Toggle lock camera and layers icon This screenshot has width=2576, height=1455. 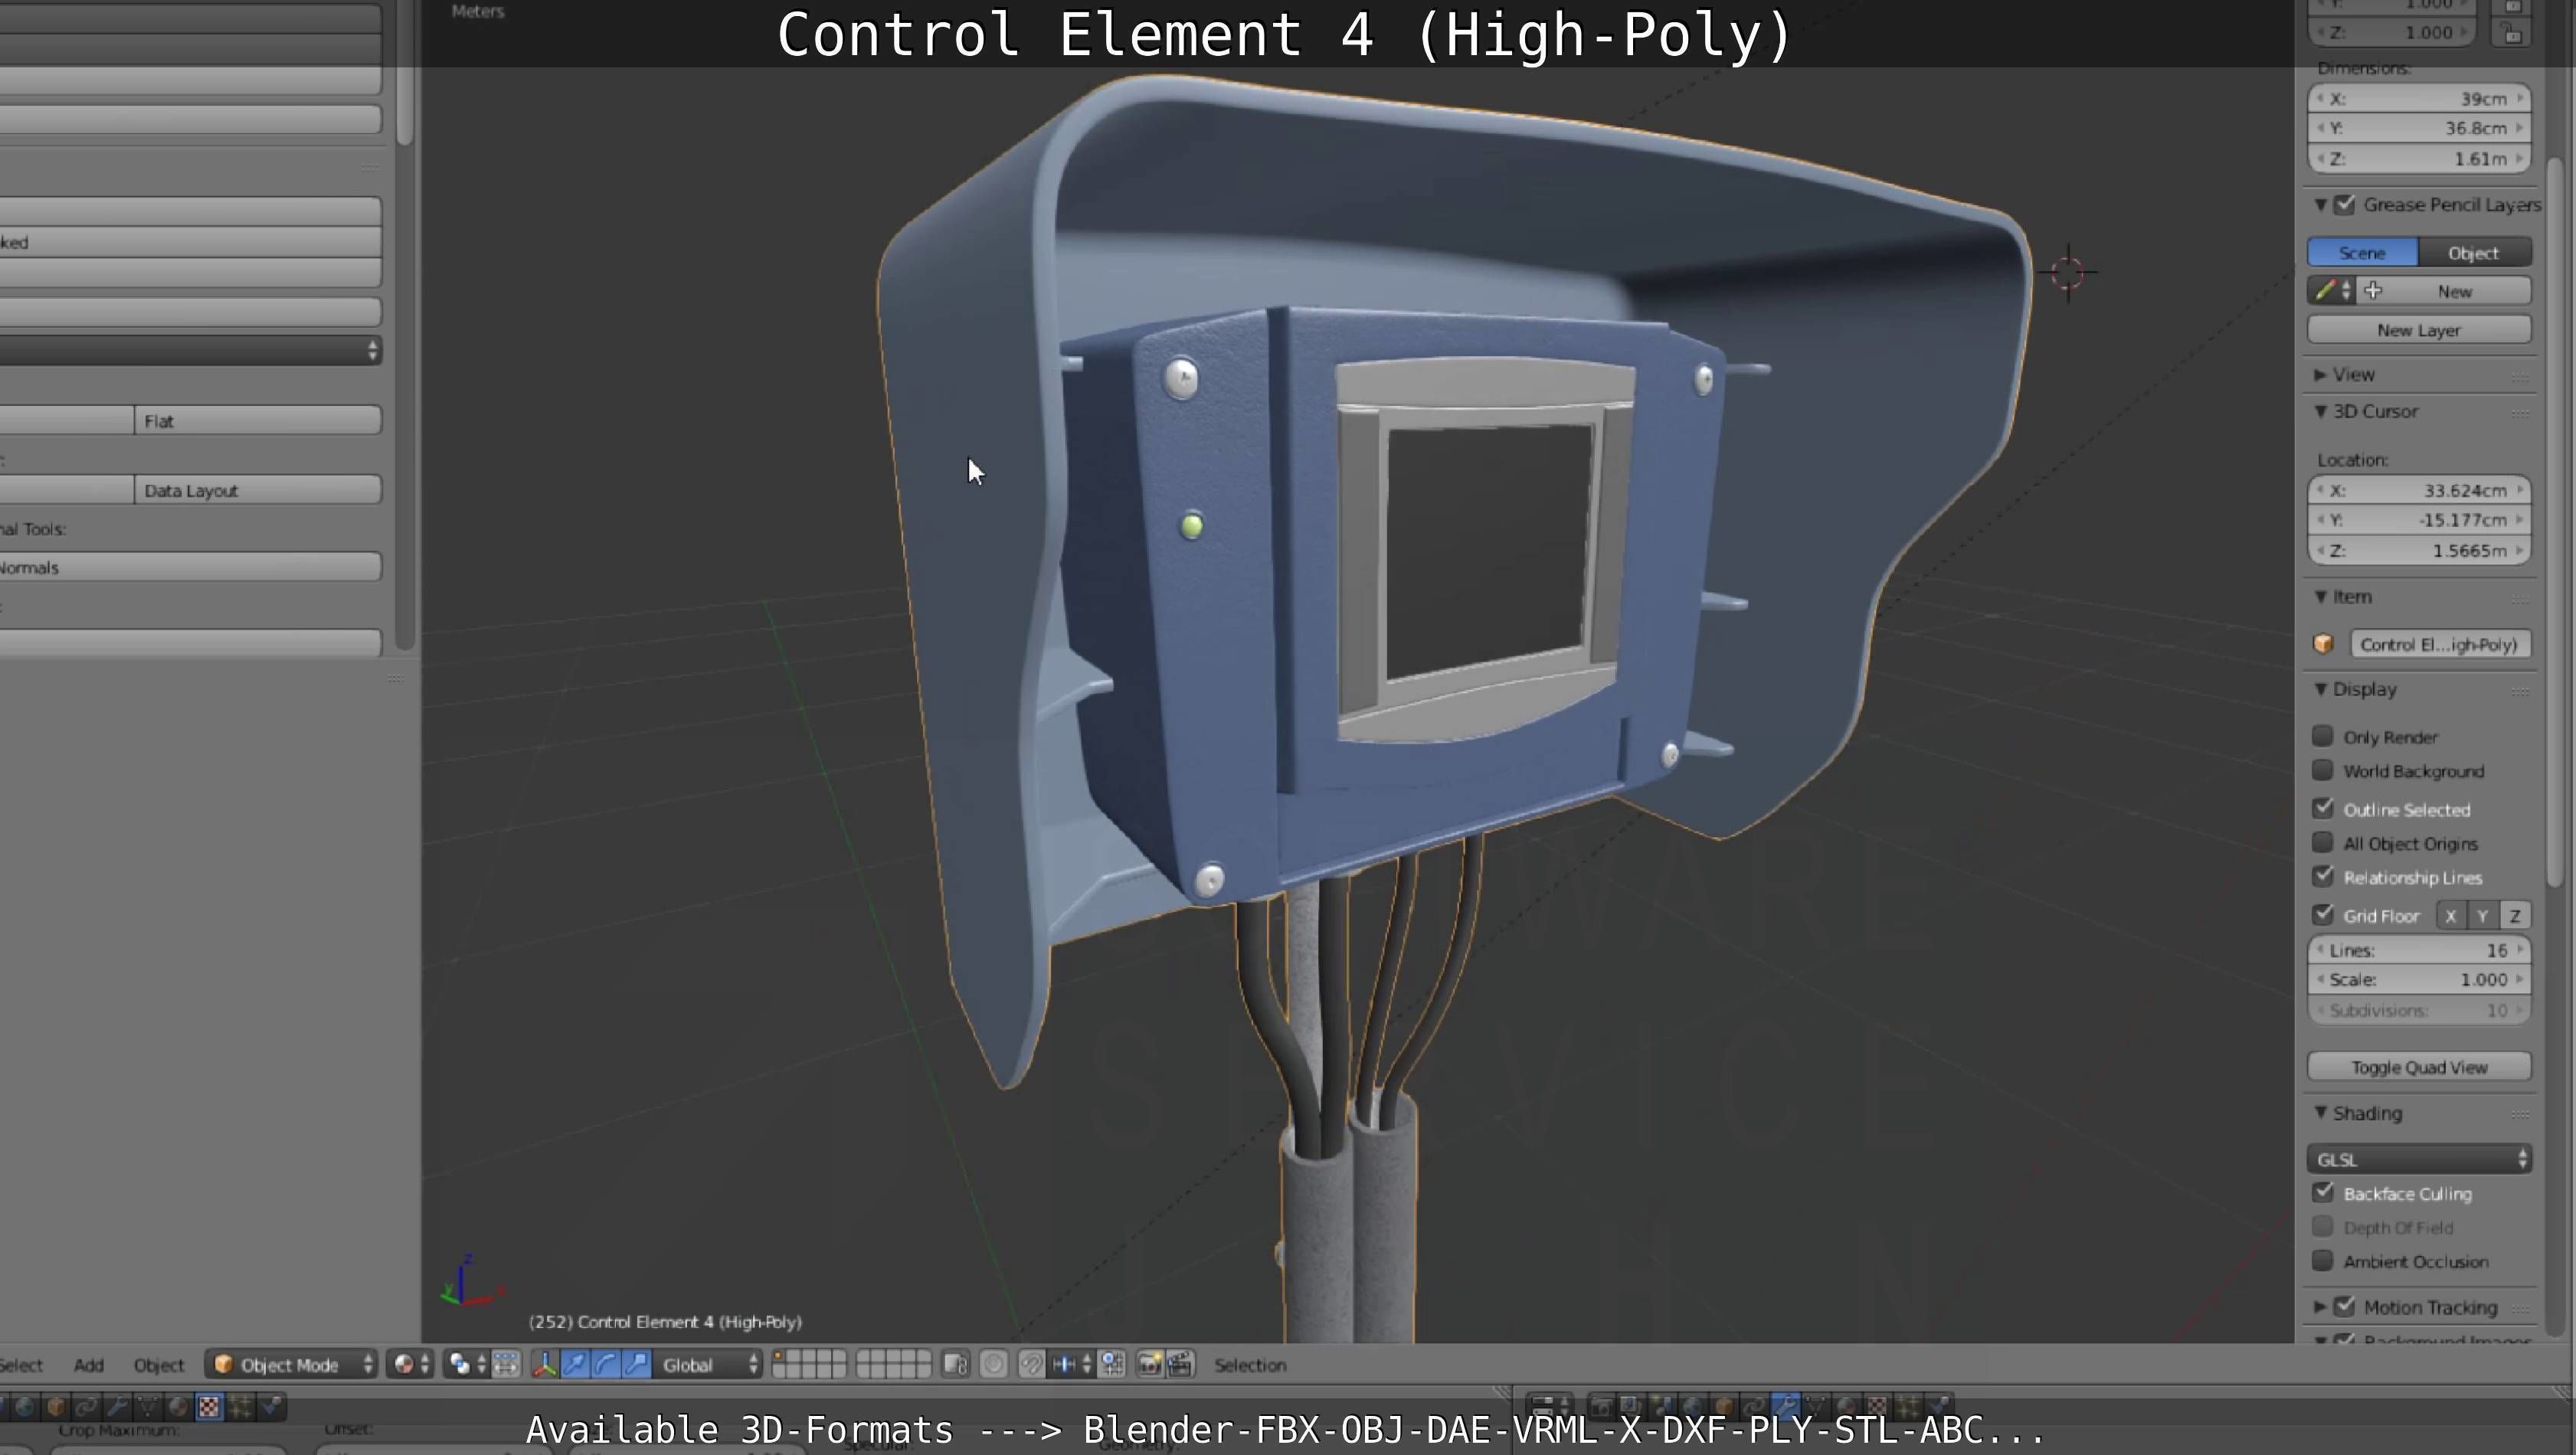956,1364
